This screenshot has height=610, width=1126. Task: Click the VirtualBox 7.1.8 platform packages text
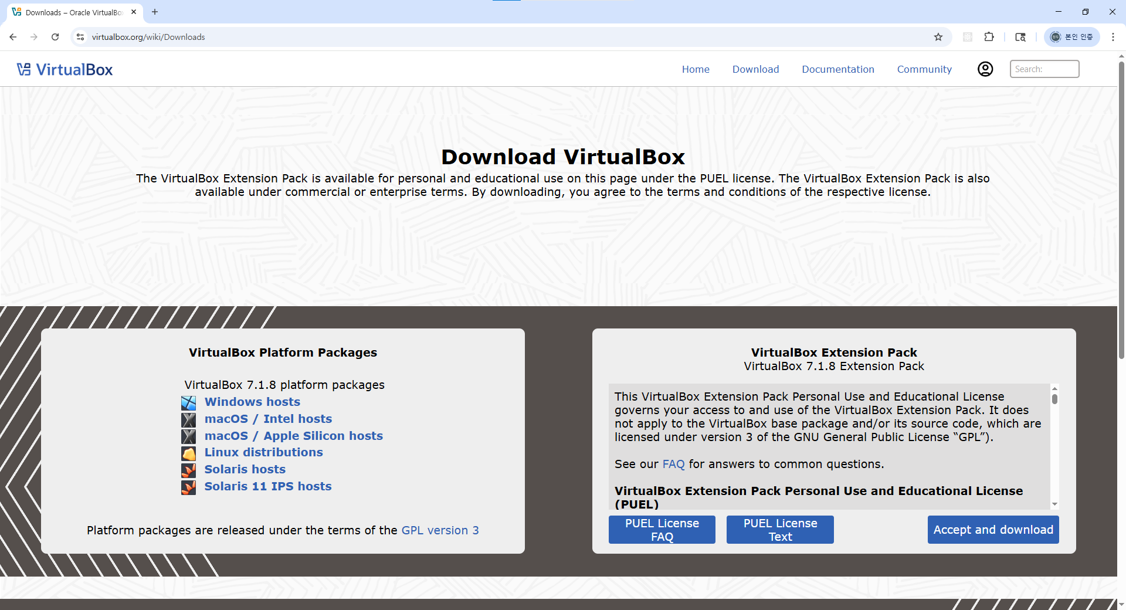tap(284, 385)
